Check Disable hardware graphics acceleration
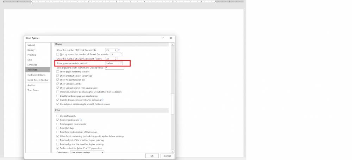 click(x=58, y=96)
